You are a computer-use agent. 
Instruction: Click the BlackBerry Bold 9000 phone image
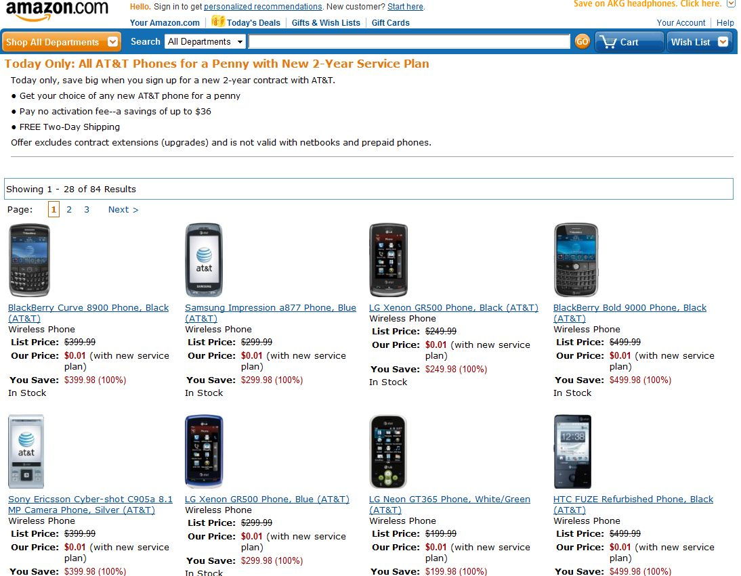(x=576, y=261)
